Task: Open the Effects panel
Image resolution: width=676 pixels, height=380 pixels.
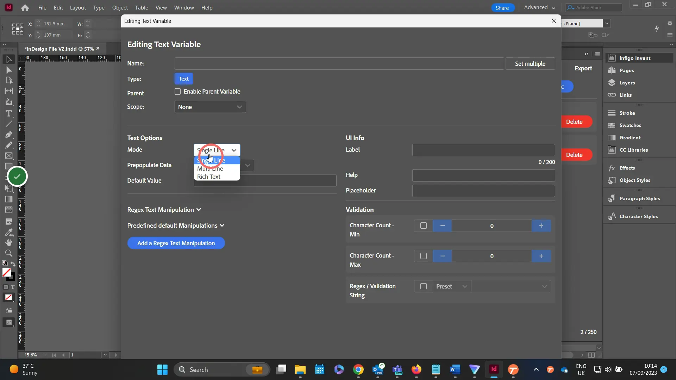Action: pos(627,168)
